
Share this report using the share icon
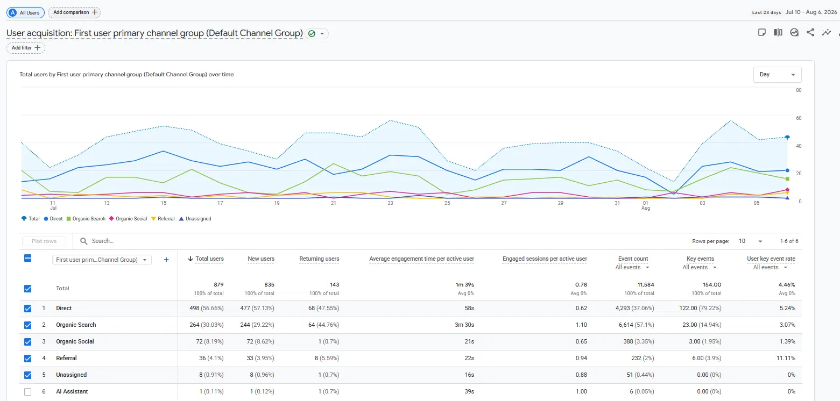[x=810, y=32]
